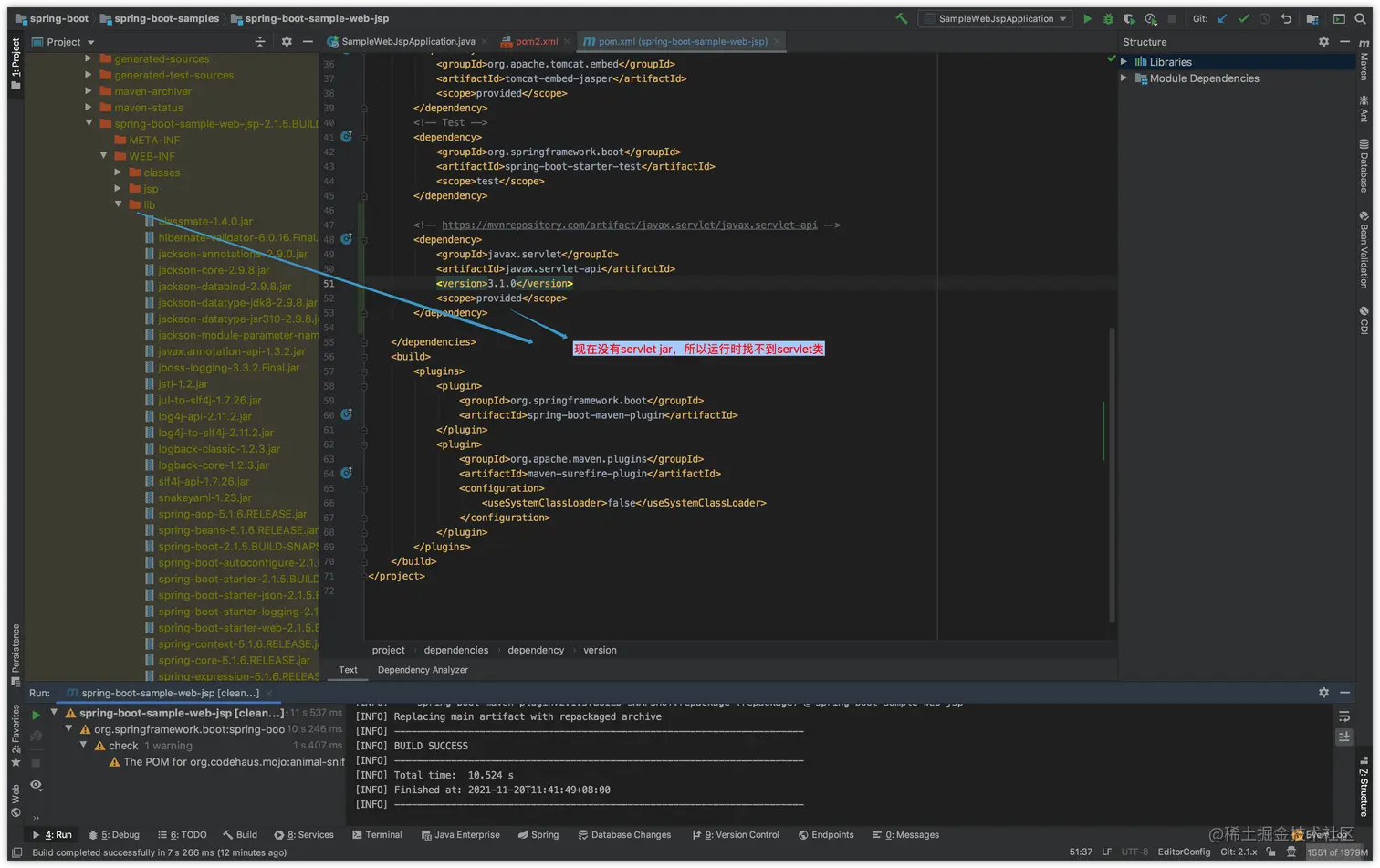Open Database tool window on right stripe
This screenshot has height=868, width=1380.
click(x=1364, y=165)
